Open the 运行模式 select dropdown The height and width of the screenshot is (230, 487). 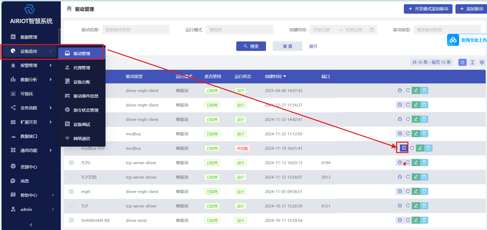[239, 30]
